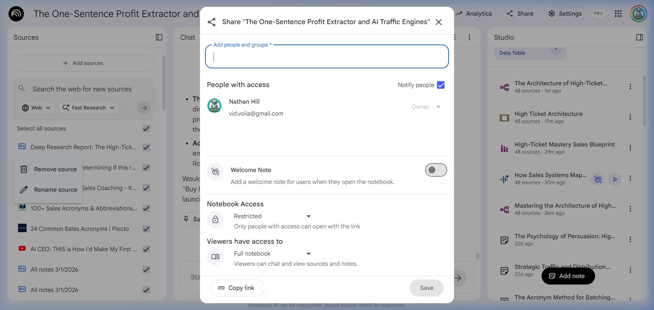The image size is (654, 310).
Task: Open the Google apps grid
Action: (x=618, y=14)
